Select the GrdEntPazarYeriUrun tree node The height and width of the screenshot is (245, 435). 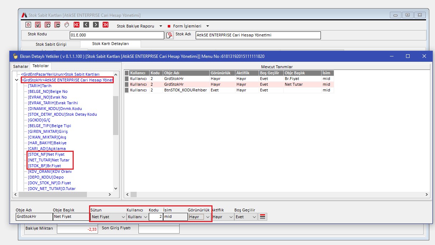[x=60, y=74]
